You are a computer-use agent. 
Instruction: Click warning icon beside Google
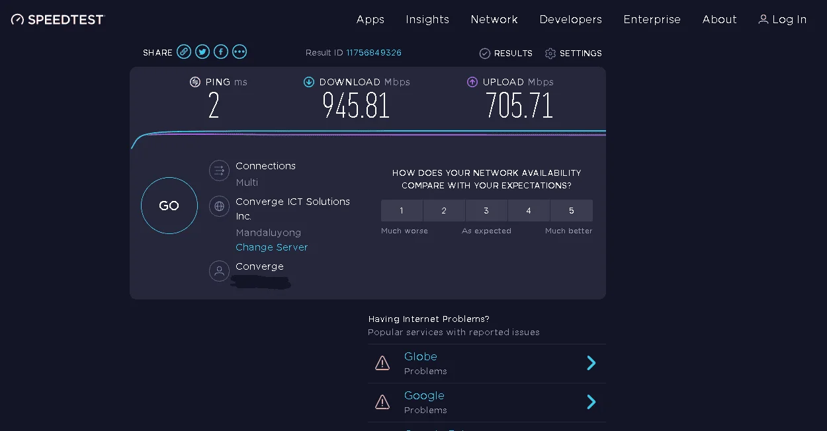pos(382,402)
